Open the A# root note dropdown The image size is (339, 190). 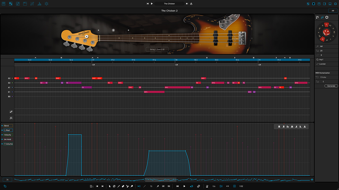pyautogui.click(x=327, y=46)
